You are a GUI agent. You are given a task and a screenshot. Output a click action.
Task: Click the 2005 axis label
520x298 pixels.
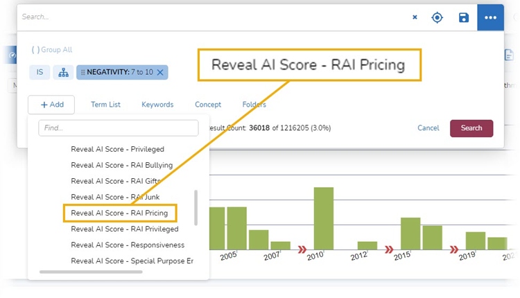[229, 256]
